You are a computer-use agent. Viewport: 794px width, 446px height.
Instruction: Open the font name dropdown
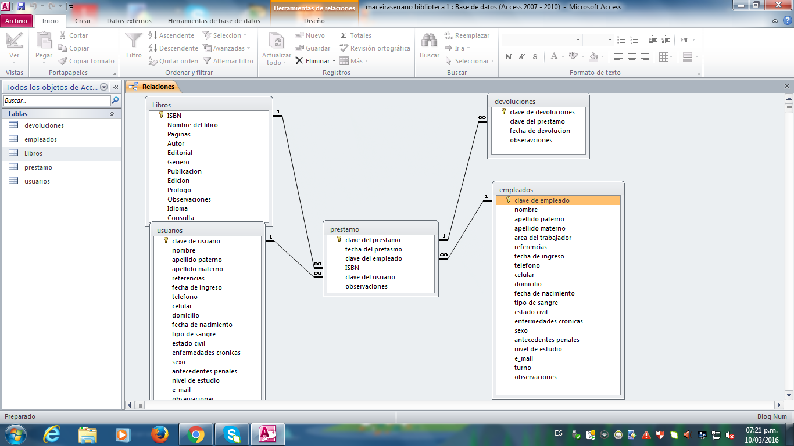coord(578,40)
